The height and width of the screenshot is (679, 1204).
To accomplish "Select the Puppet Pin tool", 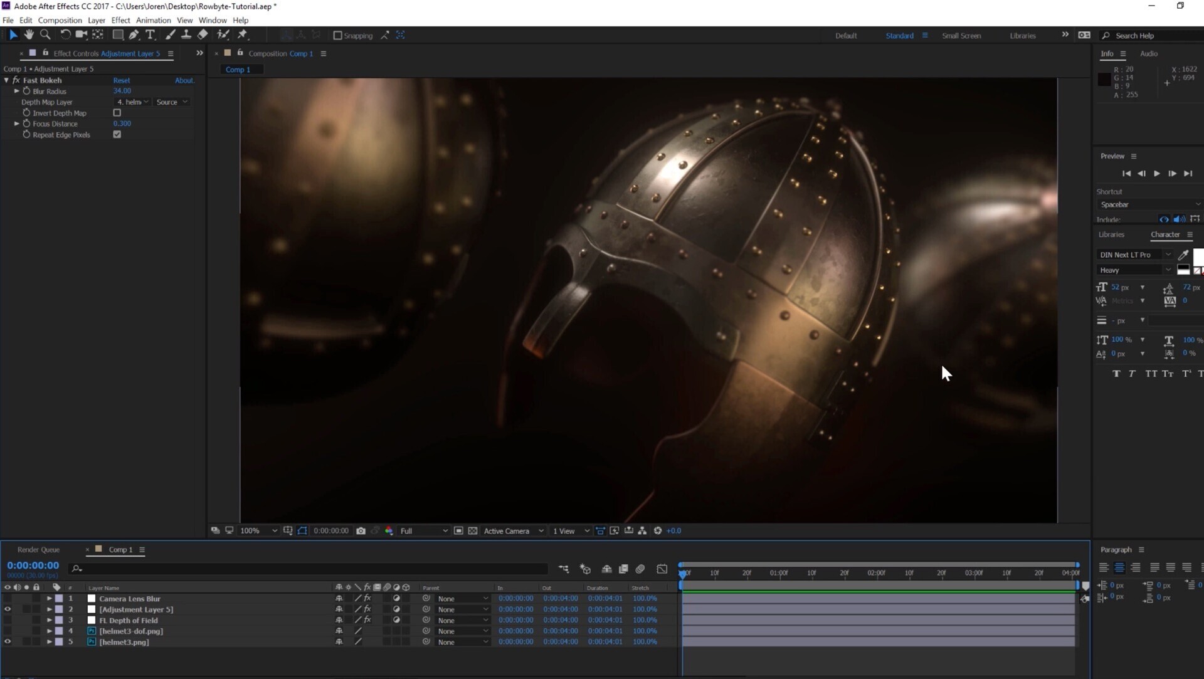I will (243, 35).
